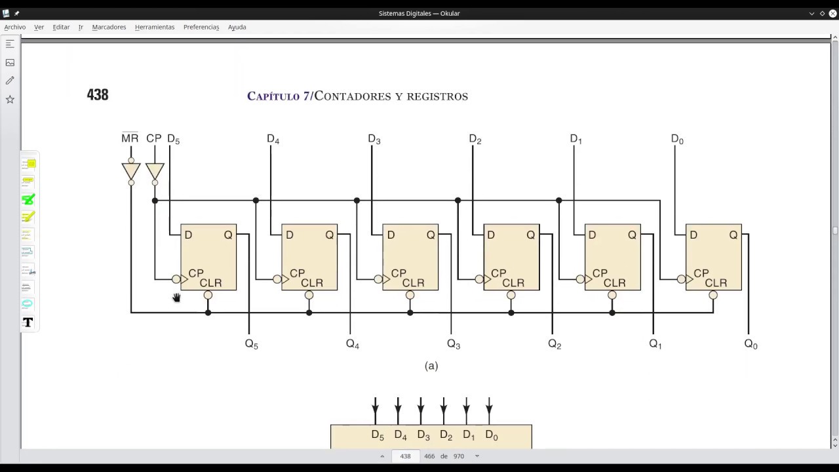Click the pin icon in title bar
Image resolution: width=839 pixels, height=472 pixels.
[17, 13]
